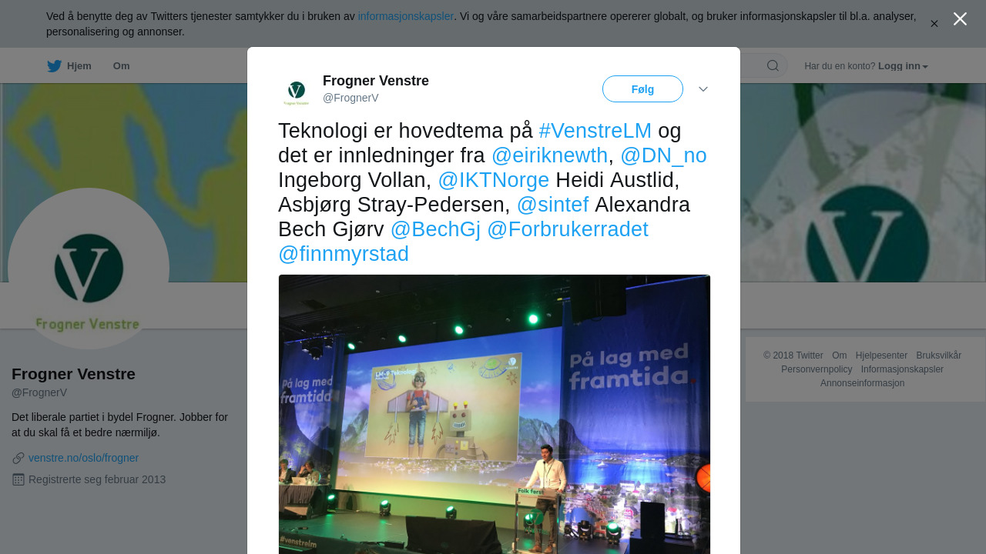The height and width of the screenshot is (554, 986).
Task: Open the Hjelpesenter footer link
Action: click(881, 355)
